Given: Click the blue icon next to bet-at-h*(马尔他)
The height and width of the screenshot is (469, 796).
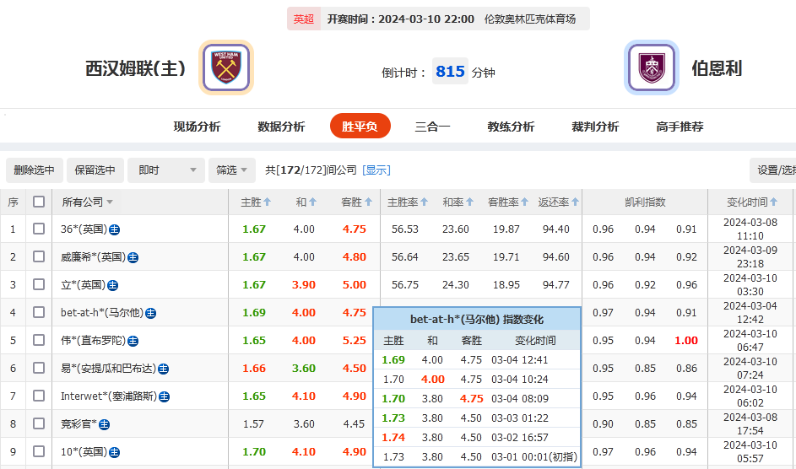Looking at the screenshot, I should tap(150, 313).
